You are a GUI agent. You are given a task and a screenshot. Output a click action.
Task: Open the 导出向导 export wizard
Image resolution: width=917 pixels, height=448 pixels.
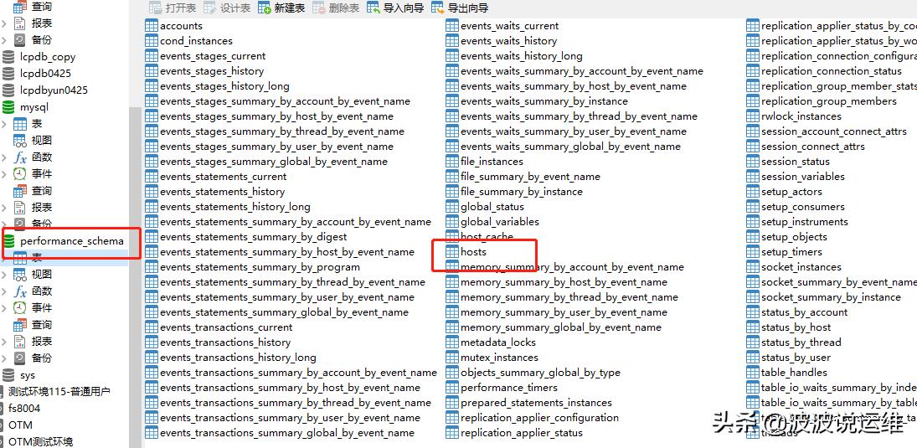tap(460, 8)
